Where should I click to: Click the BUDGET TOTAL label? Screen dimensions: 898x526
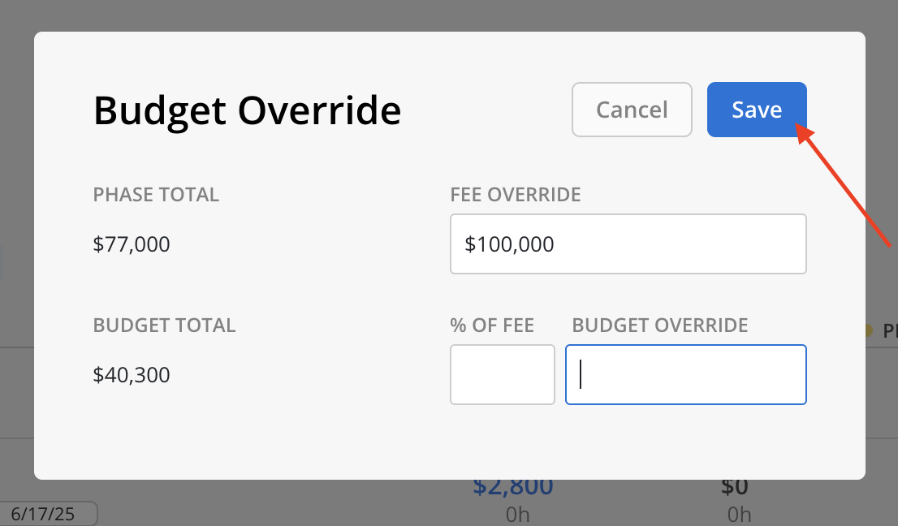[164, 326]
